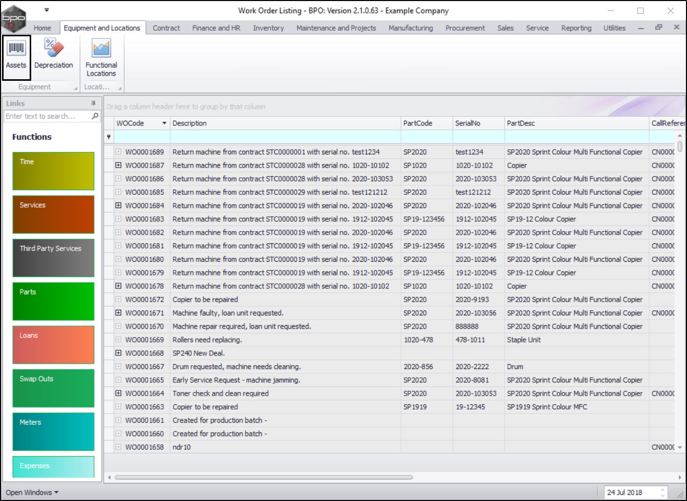Click the horizontal scrollbar thumb
Screen dimensions: 687x501
pyautogui.click(x=263, y=477)
